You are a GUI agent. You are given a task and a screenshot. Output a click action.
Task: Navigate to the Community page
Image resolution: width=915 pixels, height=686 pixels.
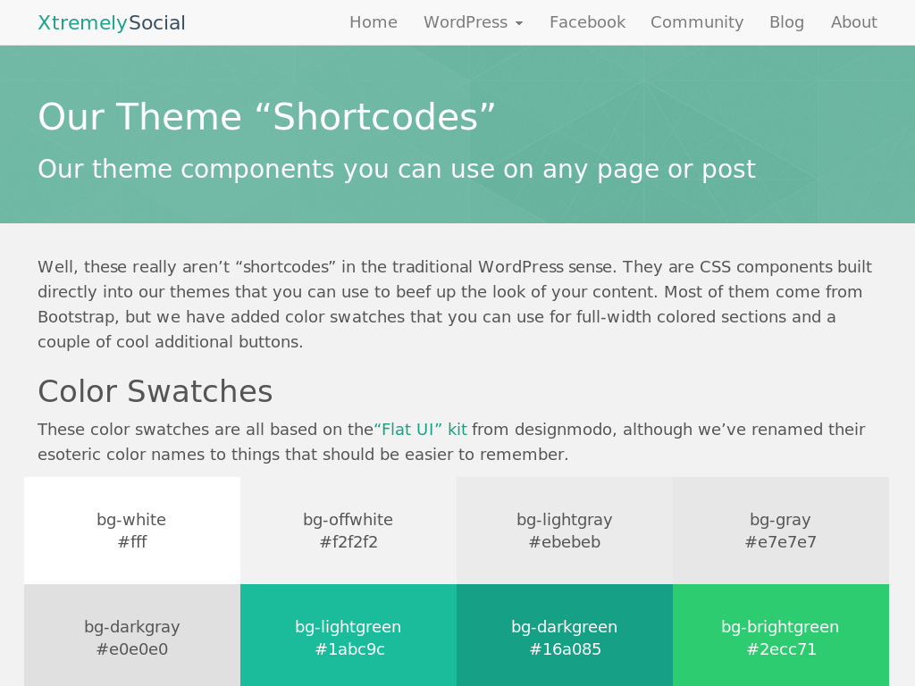(697, 22)
